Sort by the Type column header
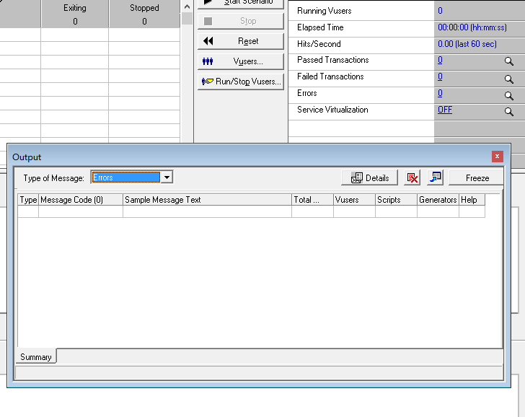Image resolution: width=525 pixels, height=417 pixels. coord(28,200)
